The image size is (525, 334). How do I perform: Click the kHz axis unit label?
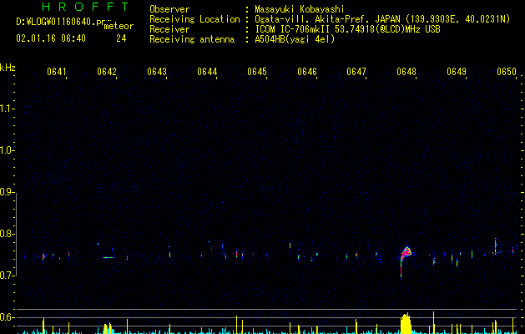coord(8,68)
